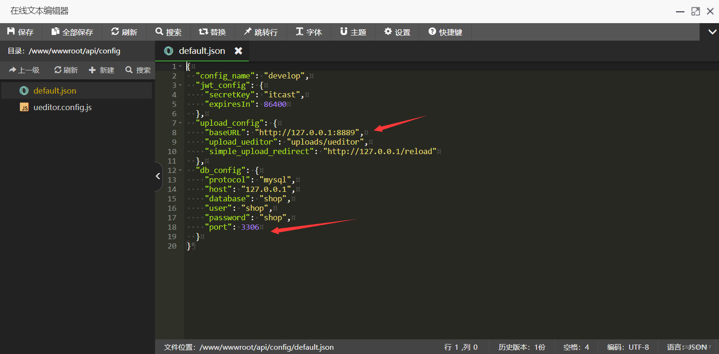Close the online text editor window
719x354 pixels.
click(x=710, y=11)
